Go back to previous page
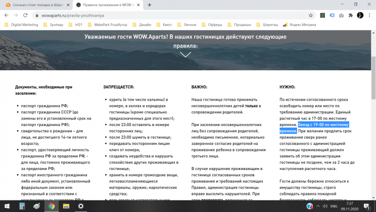The height and width of the screenshot is (212, 376). point(7,15)
